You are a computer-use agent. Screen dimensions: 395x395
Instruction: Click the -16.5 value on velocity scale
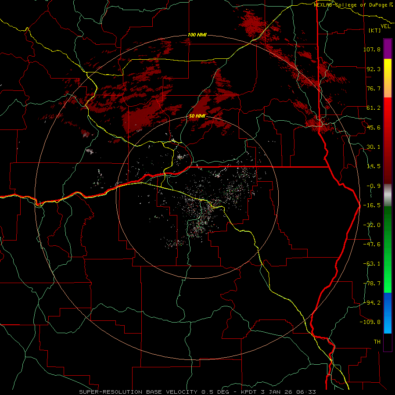(x=372, y=205)
